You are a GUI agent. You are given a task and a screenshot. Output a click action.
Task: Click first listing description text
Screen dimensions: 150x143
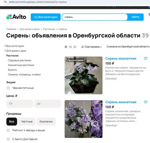click(125, 71)
